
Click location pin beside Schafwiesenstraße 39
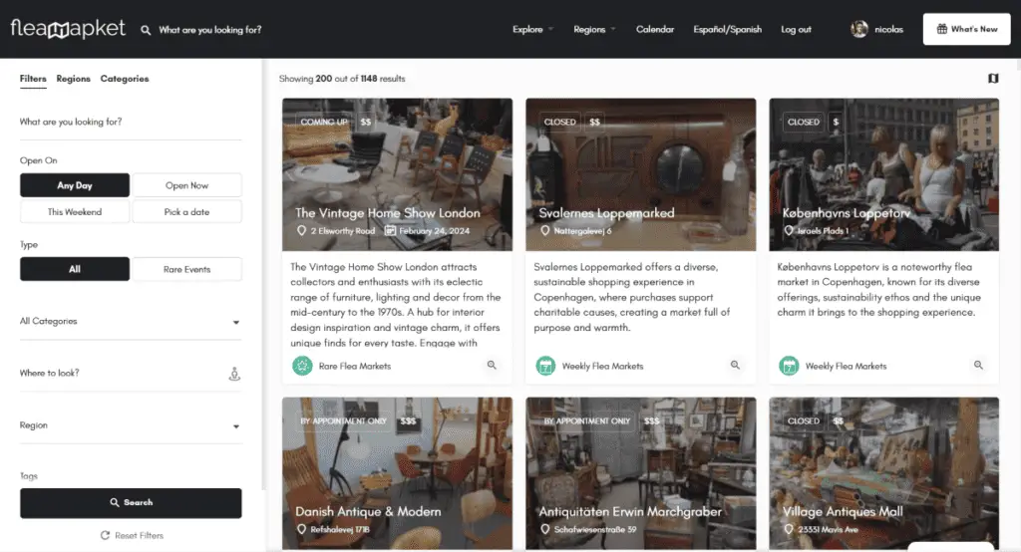[x=545, y=529]
